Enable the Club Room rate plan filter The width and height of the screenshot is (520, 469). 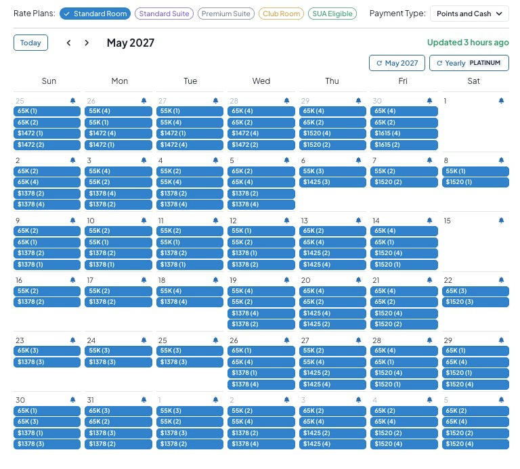(281, 14)
